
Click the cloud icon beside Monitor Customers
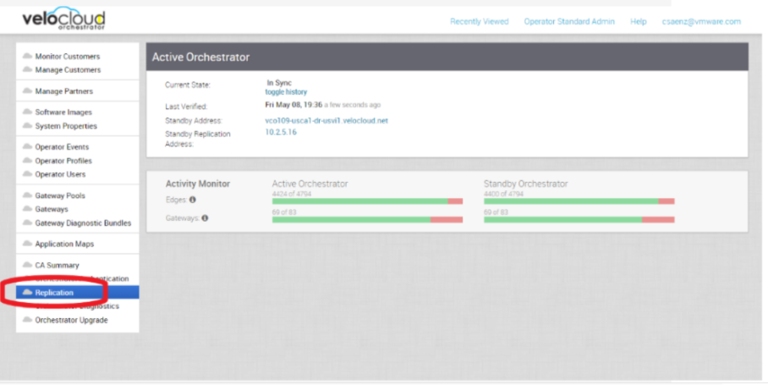tap(27, 57)
